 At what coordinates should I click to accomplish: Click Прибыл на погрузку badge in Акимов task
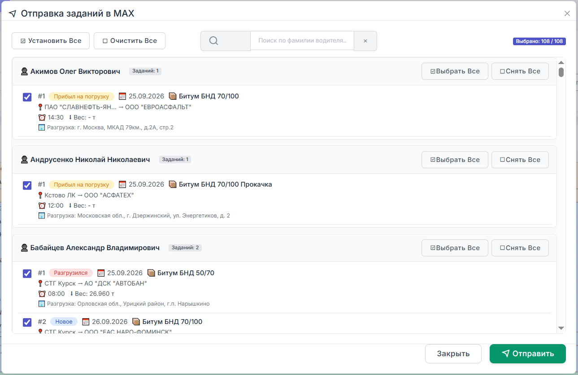82,96
